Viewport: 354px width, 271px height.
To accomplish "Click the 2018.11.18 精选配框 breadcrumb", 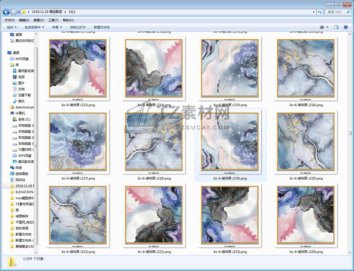I will (x=47, y=12).
